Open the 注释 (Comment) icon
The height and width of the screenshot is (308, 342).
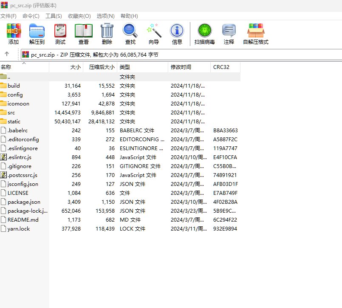(x=229, y=34)
